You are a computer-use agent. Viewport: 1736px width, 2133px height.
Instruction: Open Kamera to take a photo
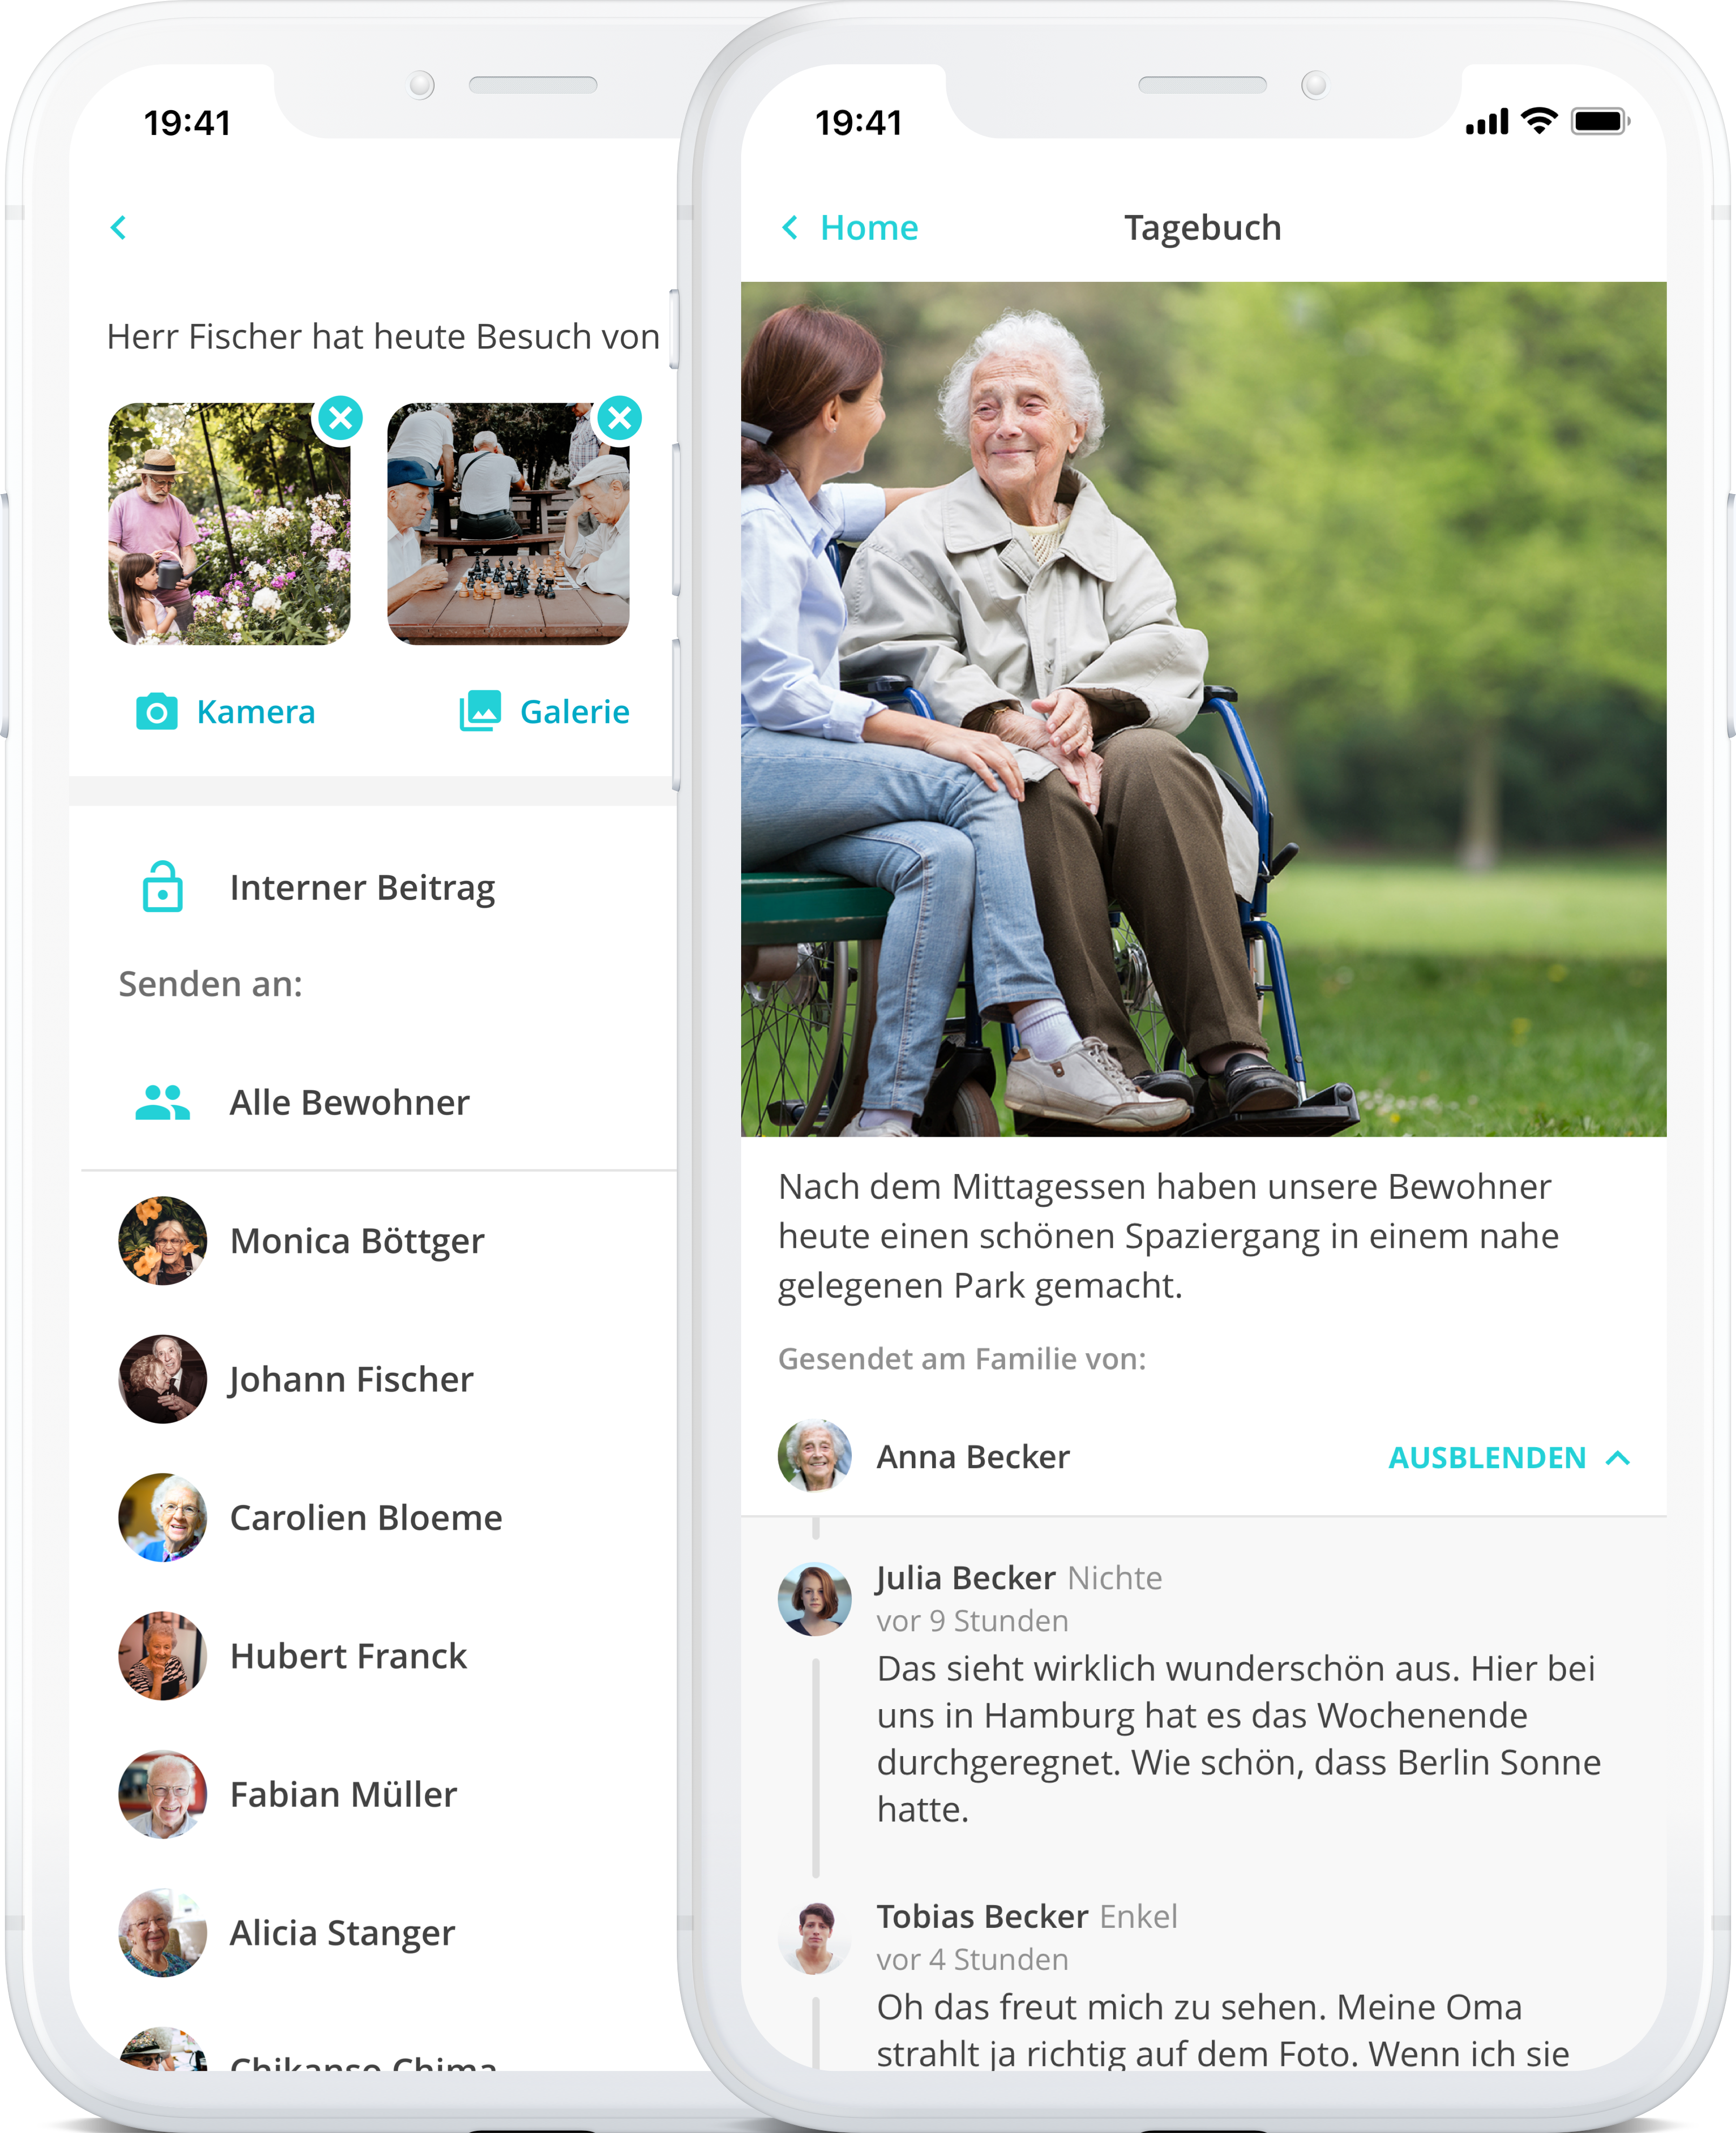226,711
